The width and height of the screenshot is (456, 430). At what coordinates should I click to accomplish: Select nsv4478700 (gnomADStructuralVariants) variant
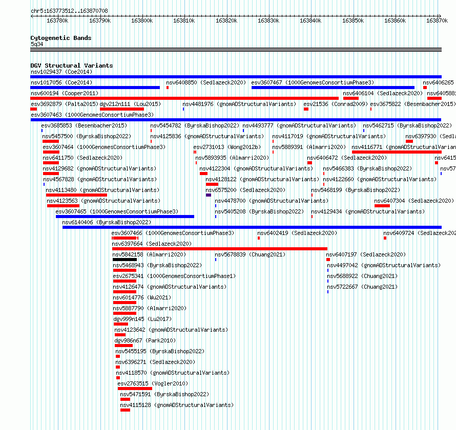point(272,201)
